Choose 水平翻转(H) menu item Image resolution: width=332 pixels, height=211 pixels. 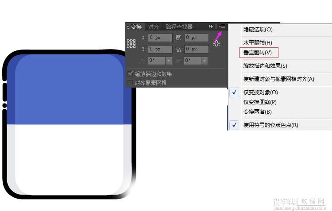(x=258, y=43)
